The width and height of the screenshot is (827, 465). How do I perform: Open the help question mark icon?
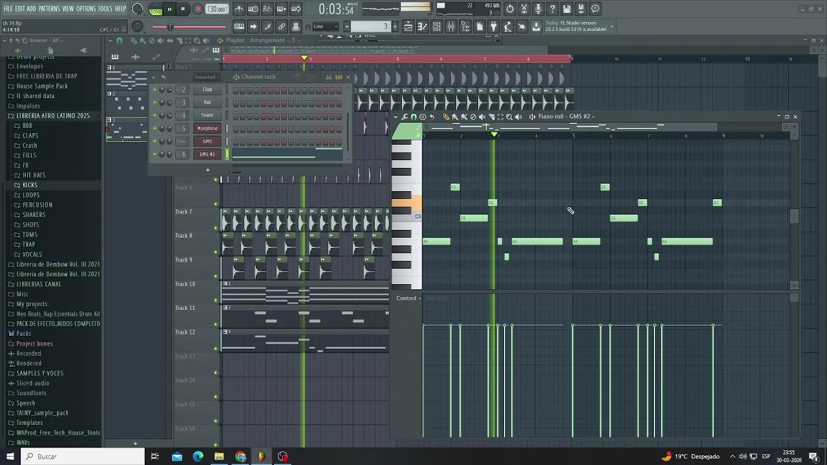tap(552, 9)
